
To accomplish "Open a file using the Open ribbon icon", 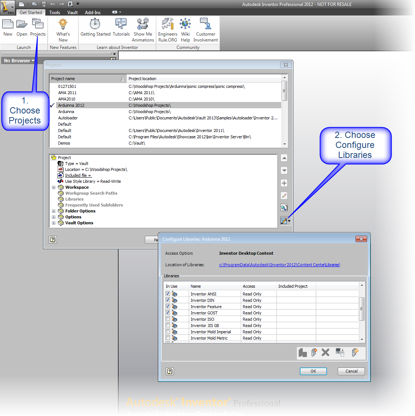I will [x=22, y=24].
